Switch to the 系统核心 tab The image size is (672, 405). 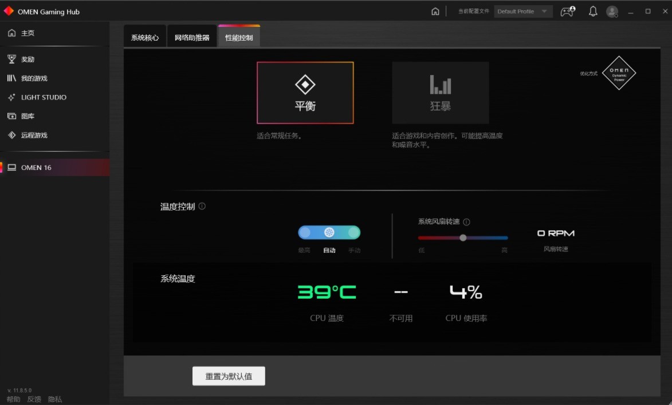[145, 38]
